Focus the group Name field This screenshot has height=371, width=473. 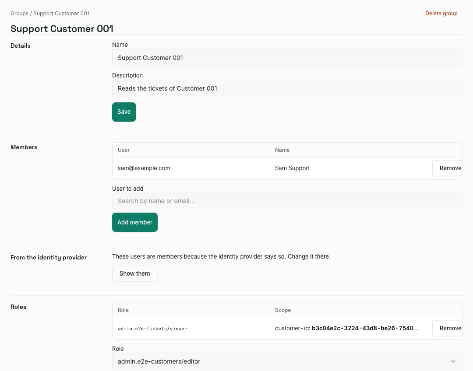tap(287, 58)
